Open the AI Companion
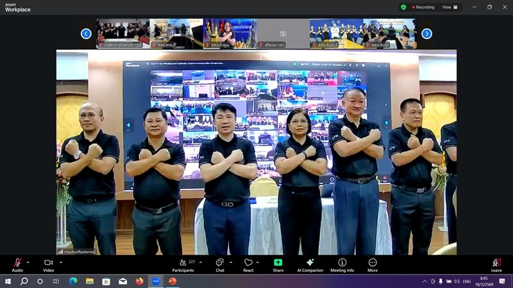This screenshot has width=513, height=288. click(x=310, y=263)
